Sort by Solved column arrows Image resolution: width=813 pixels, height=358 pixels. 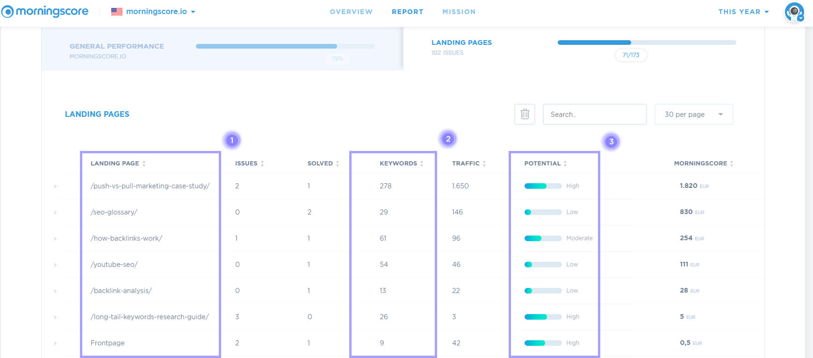point(338,164)
